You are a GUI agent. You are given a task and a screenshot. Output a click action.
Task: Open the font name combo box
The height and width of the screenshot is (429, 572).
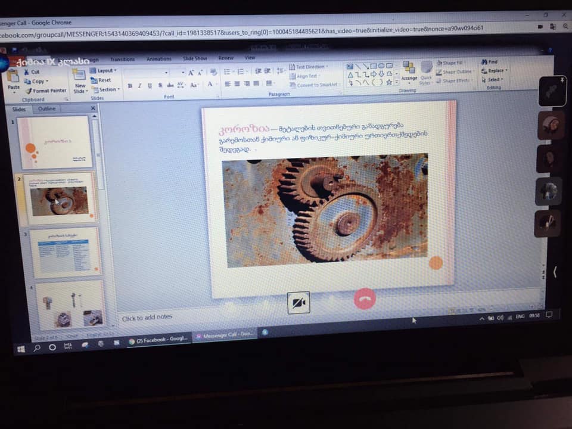click(x=146, y=73)
